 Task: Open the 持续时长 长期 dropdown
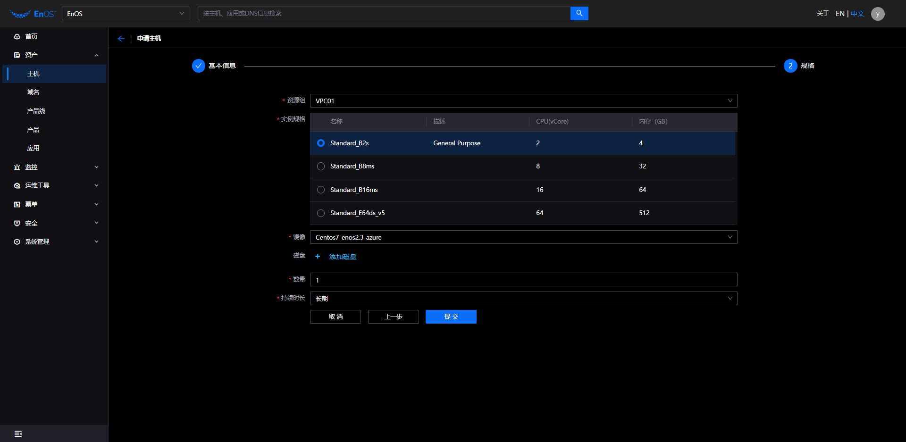523,299
